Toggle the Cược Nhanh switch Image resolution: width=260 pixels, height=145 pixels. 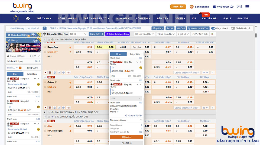[x=213, y=28]
